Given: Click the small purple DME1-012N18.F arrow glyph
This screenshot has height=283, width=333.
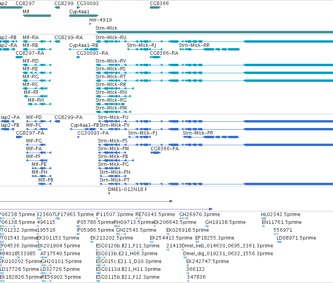Looking at the screenshot, I should coord(109,193).
